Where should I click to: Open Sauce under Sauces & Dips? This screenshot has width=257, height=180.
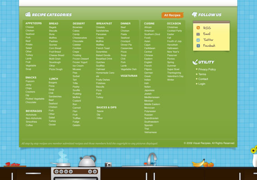[x=100, y=111]
